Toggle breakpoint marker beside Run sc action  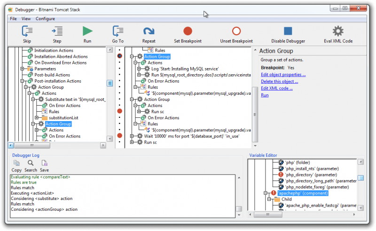[119, 111]
